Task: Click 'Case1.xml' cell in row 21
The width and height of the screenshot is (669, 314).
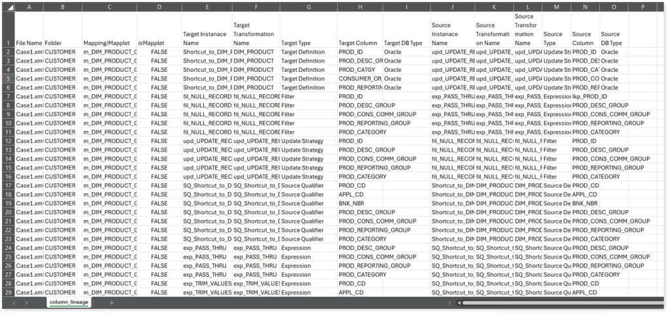Action: (29, 221)
